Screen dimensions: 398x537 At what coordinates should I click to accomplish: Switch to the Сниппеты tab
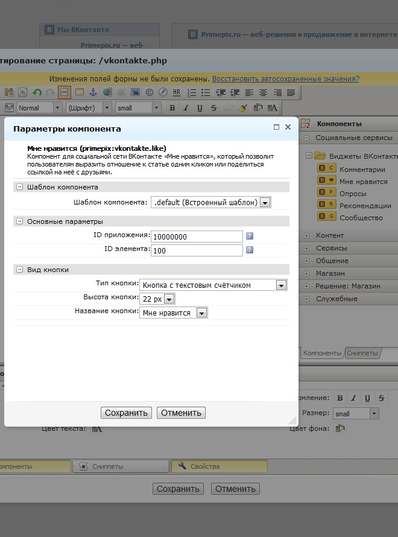point(362,353)
